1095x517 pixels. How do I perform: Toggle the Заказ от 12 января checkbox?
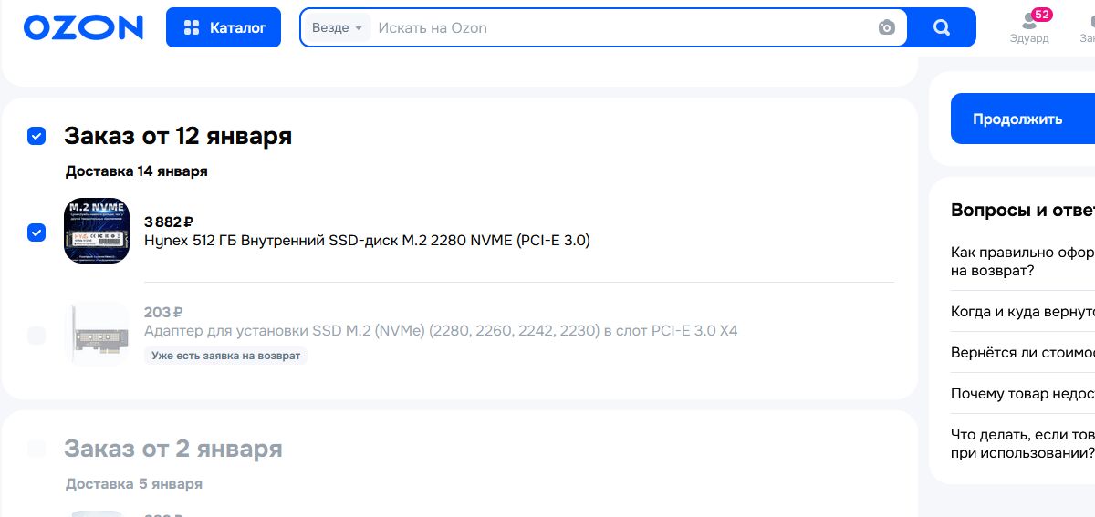[36, 136]
